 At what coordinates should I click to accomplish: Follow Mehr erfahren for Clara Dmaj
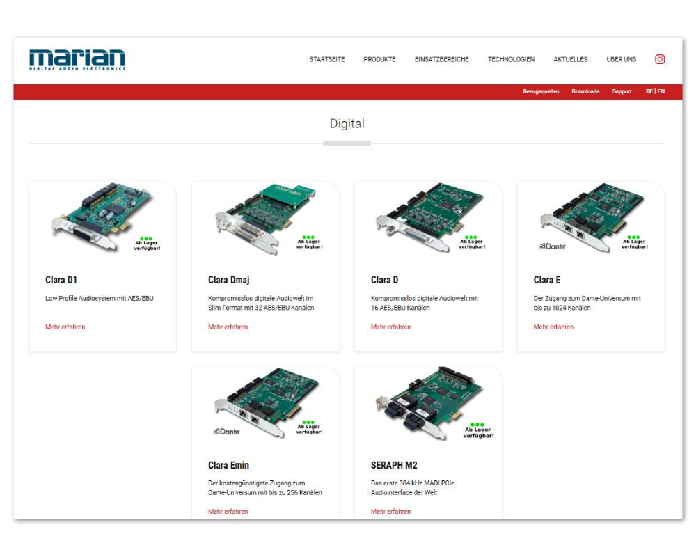[x=228, y=327]
